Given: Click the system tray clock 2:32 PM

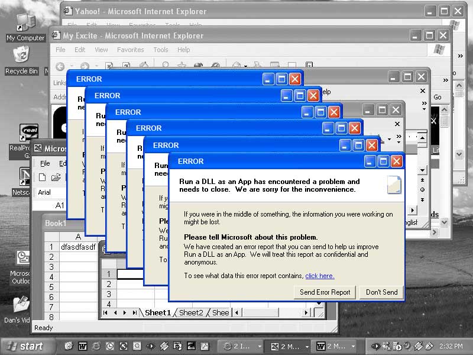Looking at the screenshot, I should tap(451, 346).
